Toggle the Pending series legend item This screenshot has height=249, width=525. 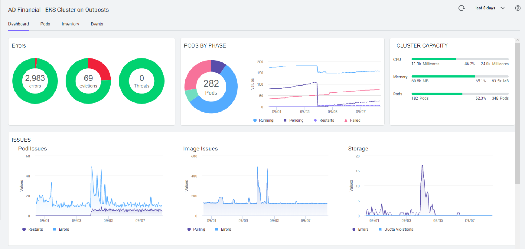(x=293, y=121)
